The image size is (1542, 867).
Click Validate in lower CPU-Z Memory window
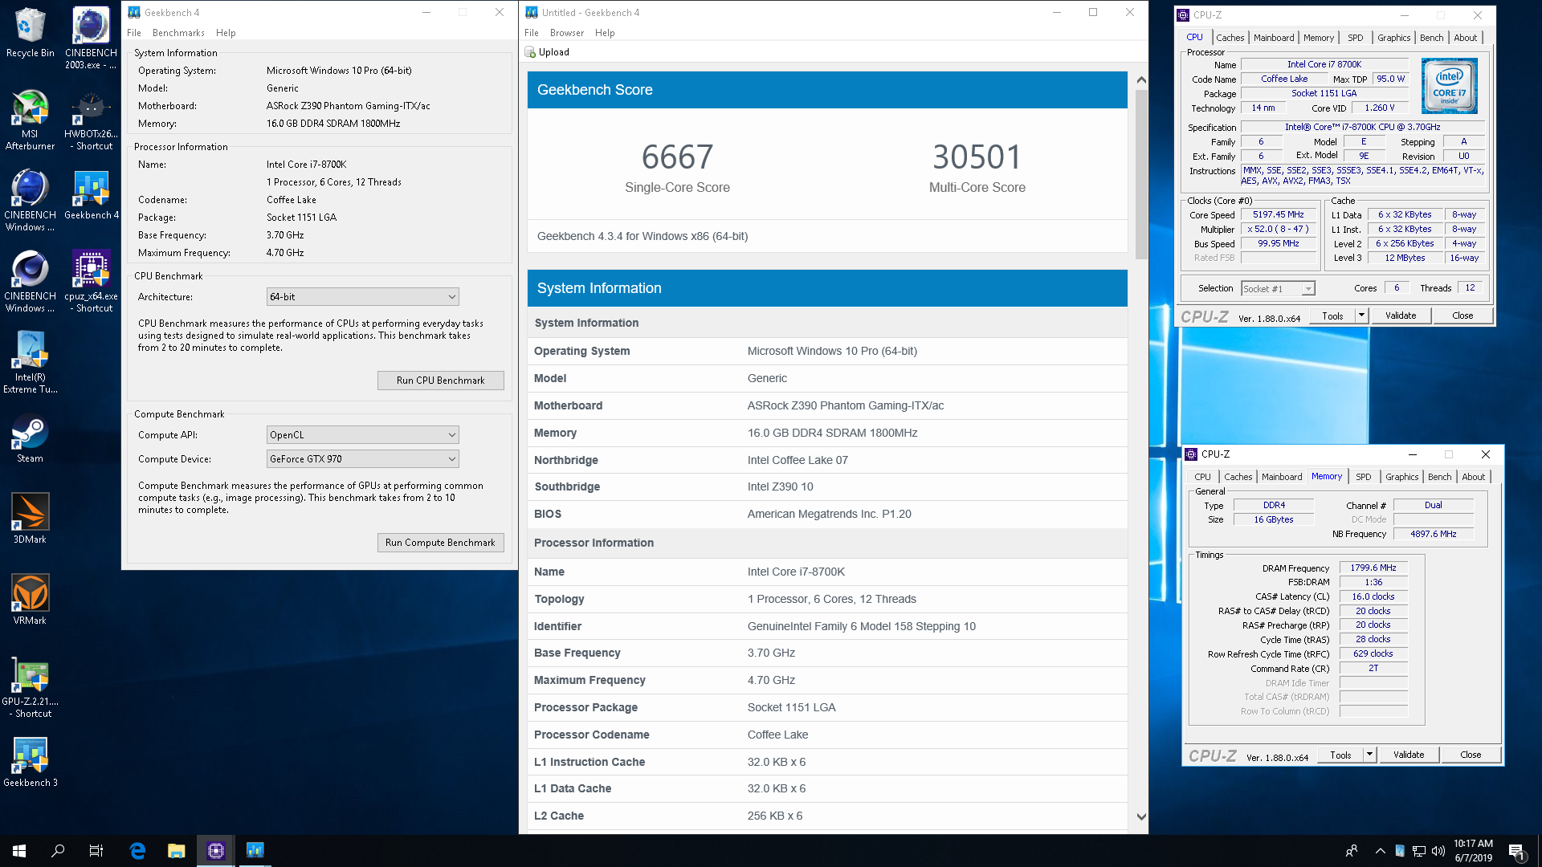[x=1409, y=755]
